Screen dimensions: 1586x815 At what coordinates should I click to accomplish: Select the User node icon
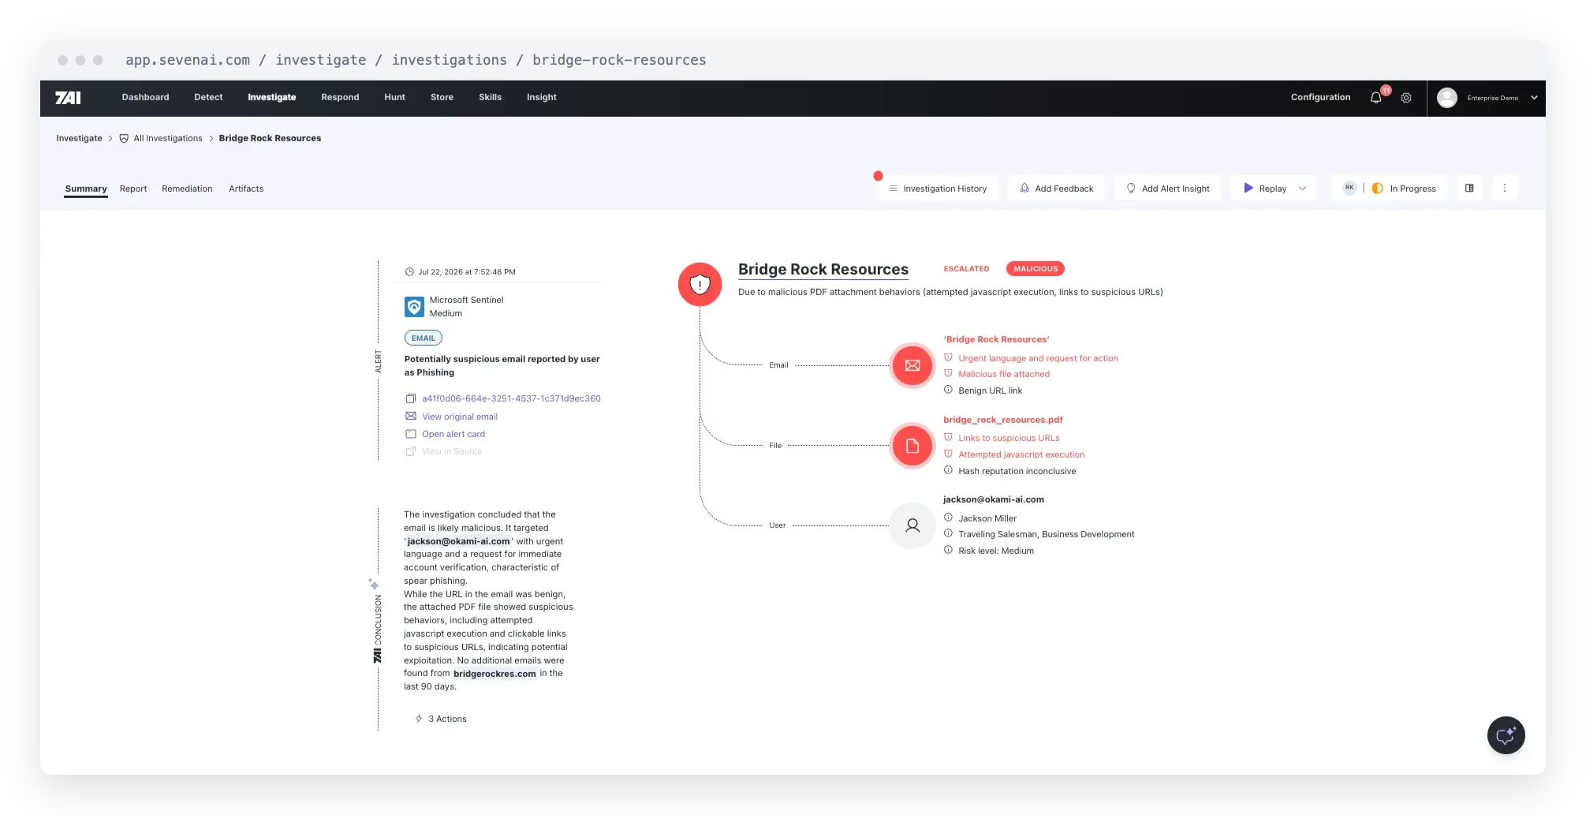pos(912,525)
